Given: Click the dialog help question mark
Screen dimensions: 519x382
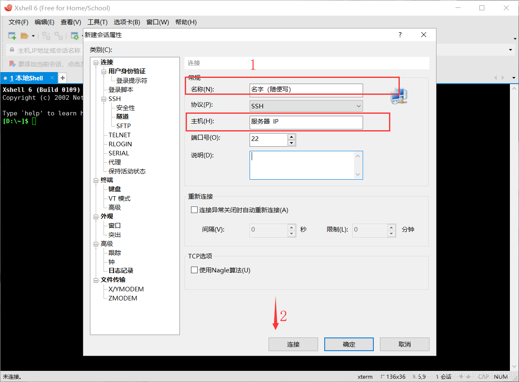Looking at the screenshot, I should (400, 35).
